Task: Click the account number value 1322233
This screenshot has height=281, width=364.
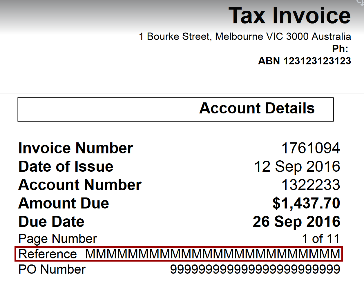Action: [x=311, y=185]
